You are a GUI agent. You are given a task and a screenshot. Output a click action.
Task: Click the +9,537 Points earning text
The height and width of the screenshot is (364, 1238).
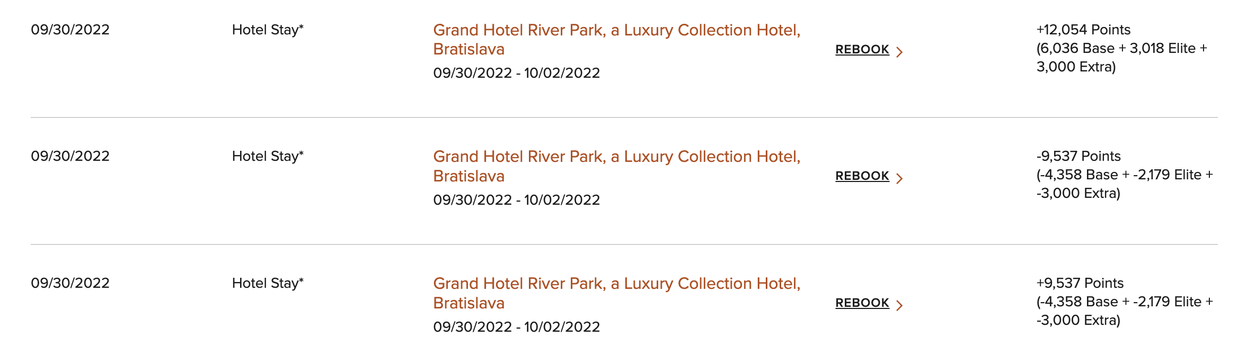pyautogui.click(x=1080, y=283)
